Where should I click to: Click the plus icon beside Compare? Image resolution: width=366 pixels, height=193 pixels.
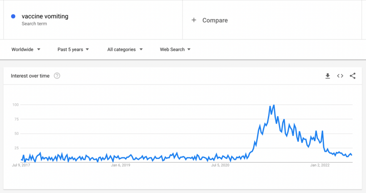click(x=194, y=20)
